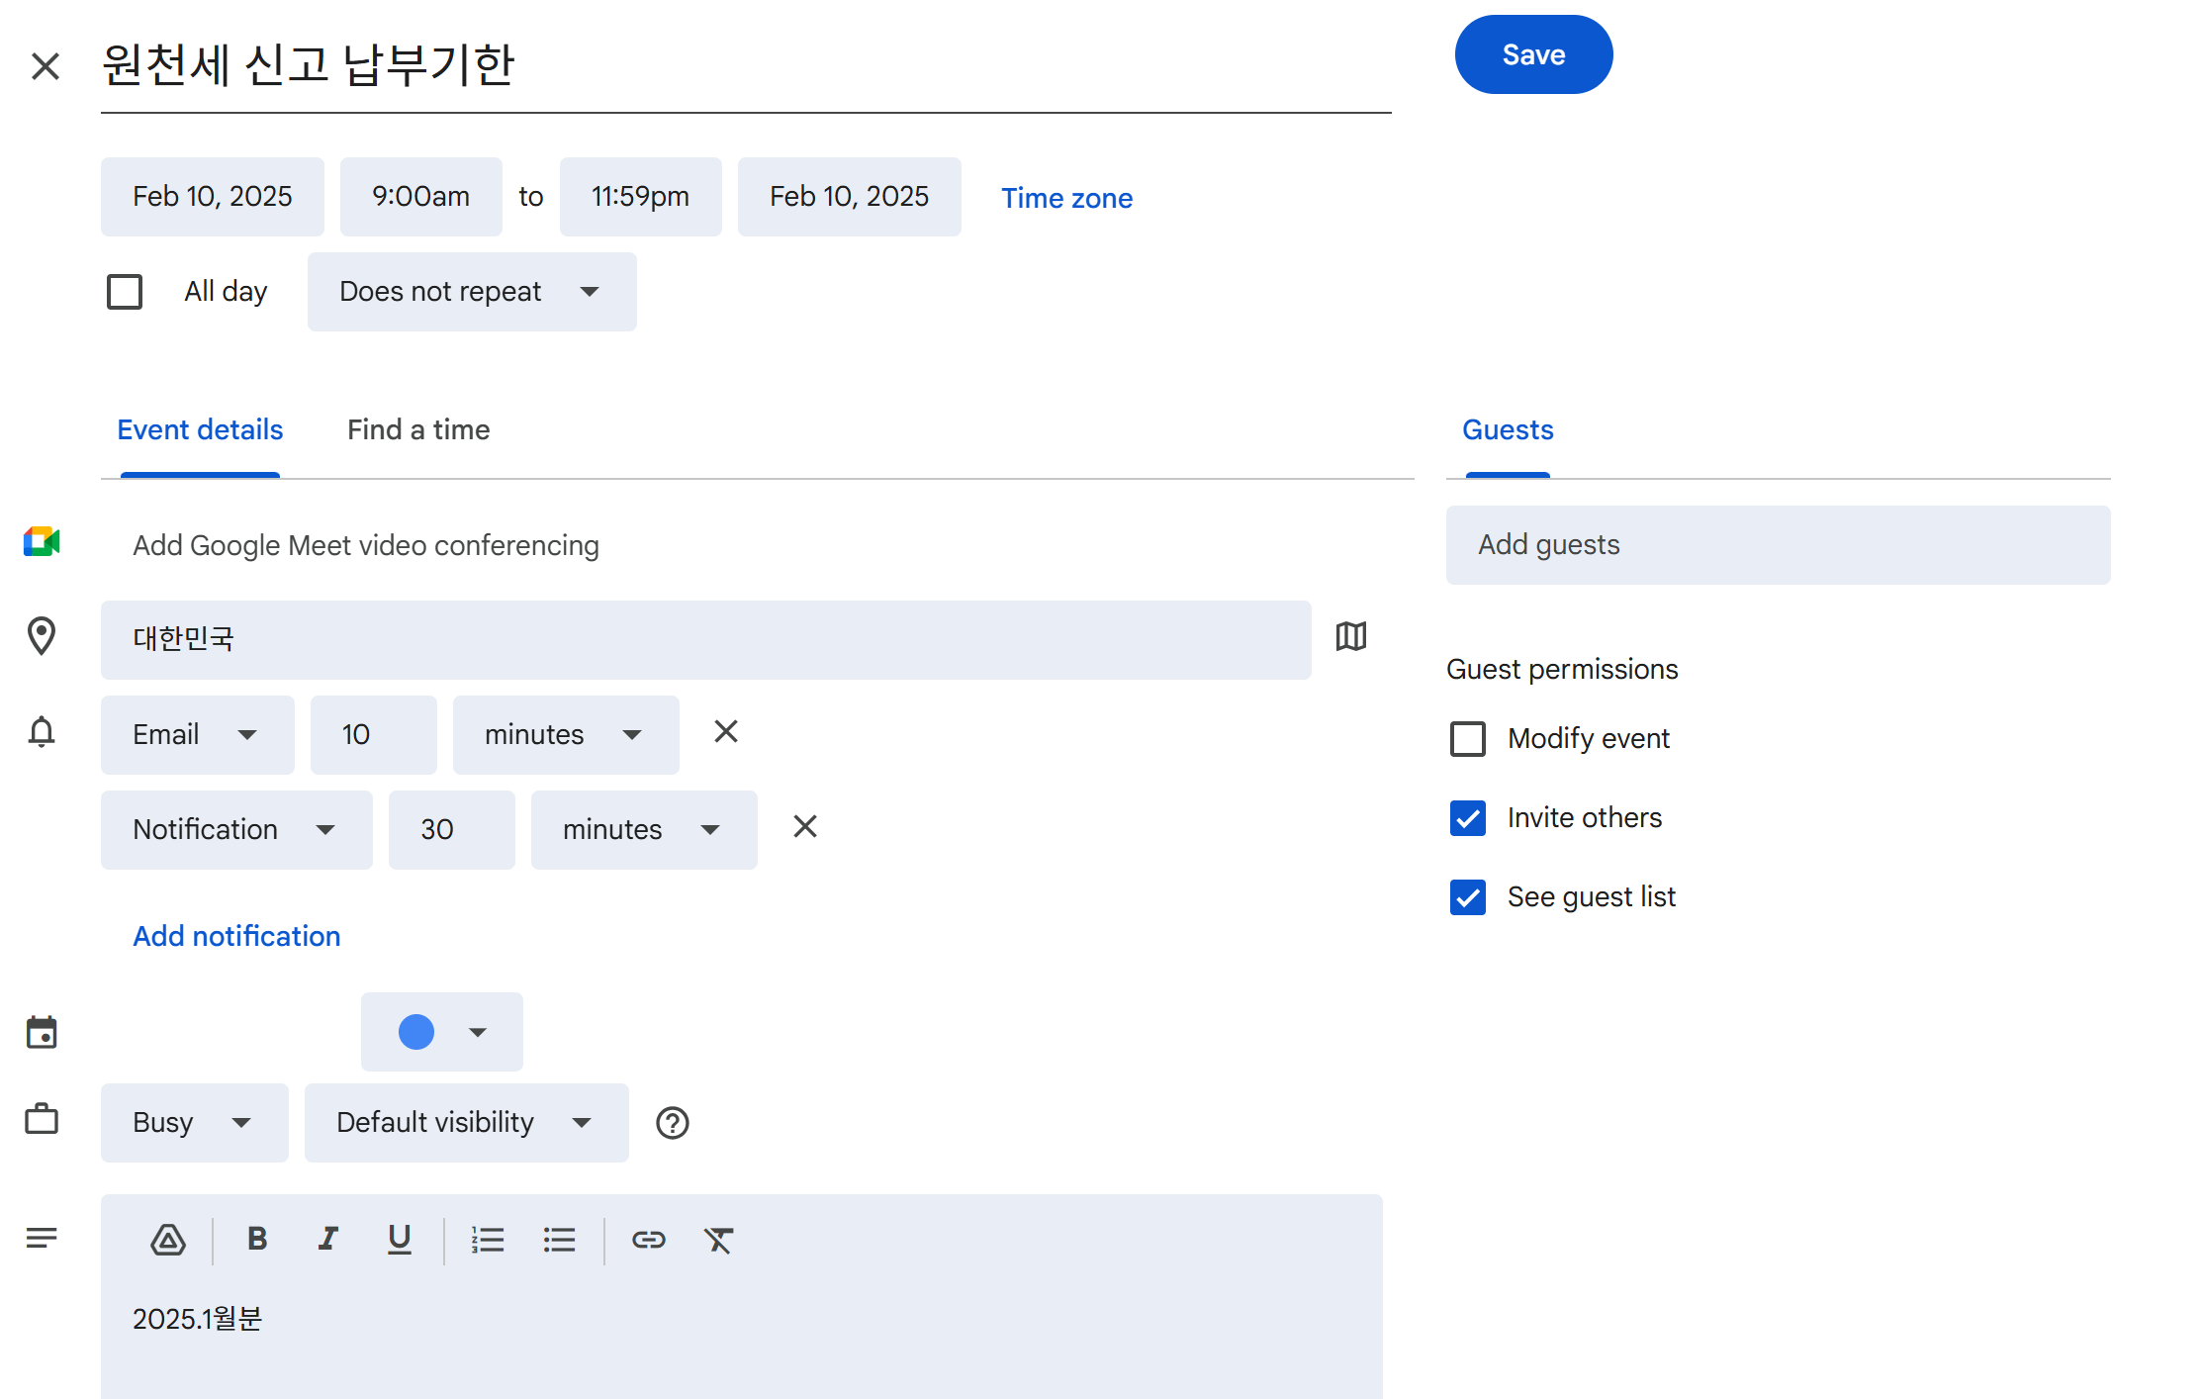Open the blue event color picker
This screenshot has height=1399, width=2204.
click(x=441, y=1032)
